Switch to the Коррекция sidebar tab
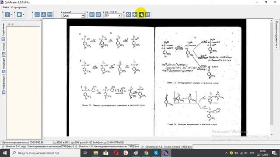This screenshot has height=157, width=280. (x=3, y=65)
